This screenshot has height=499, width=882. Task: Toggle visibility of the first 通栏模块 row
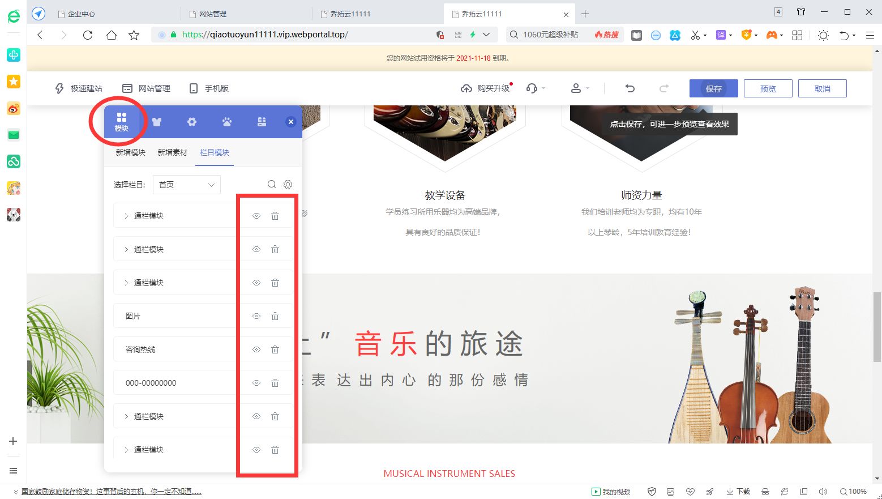click(x=256, y=215)
